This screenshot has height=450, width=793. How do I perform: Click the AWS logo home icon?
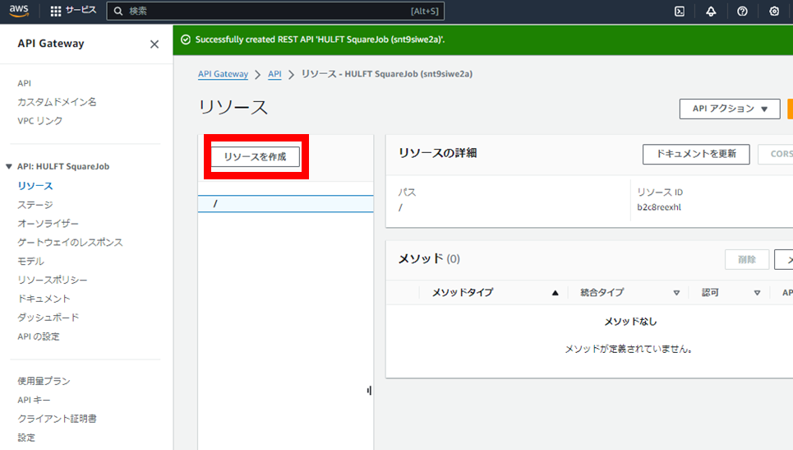click(19, 11)
